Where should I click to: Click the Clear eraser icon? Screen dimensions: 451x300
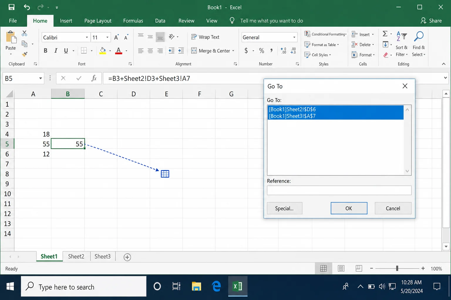point(386,55)
